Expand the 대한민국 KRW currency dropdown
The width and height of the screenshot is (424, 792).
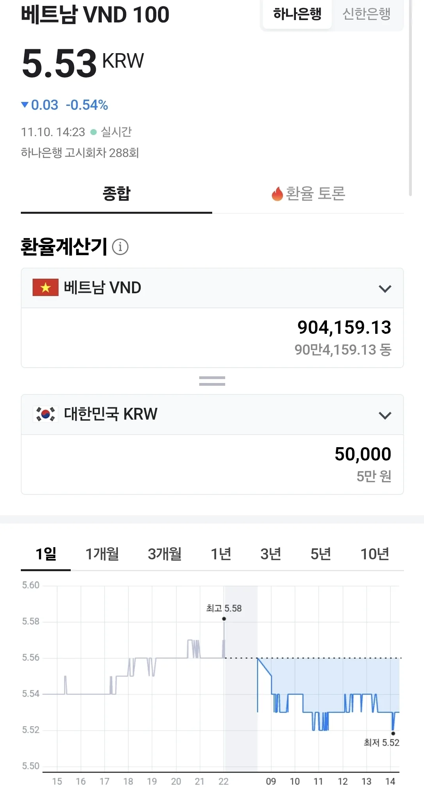click(212, 415)
